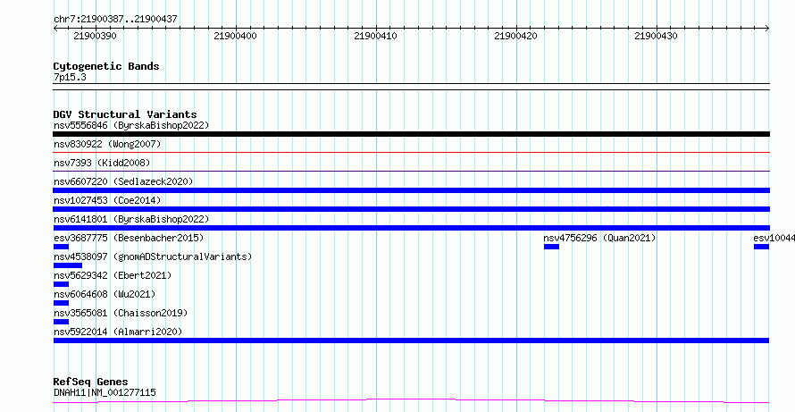Open variant label nsv6607220 (Sedlazeck2020)
The height and width of the screenshot is (412, 795).
tap(123, 181)
